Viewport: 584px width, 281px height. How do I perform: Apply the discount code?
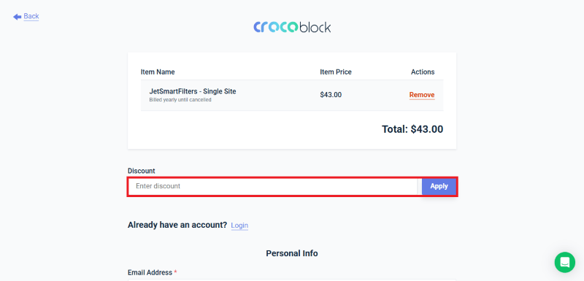(439, 186)
